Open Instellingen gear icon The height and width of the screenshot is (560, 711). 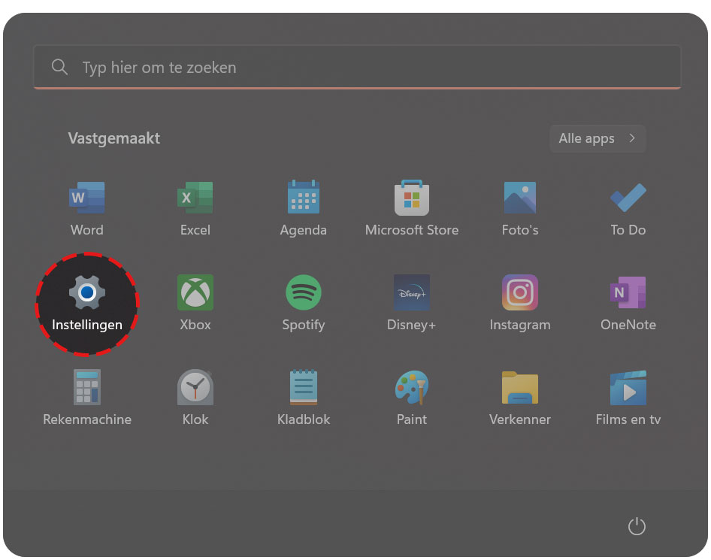click(87, 293)
